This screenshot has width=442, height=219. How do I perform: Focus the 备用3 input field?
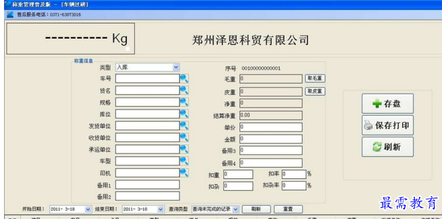[271, 150]
